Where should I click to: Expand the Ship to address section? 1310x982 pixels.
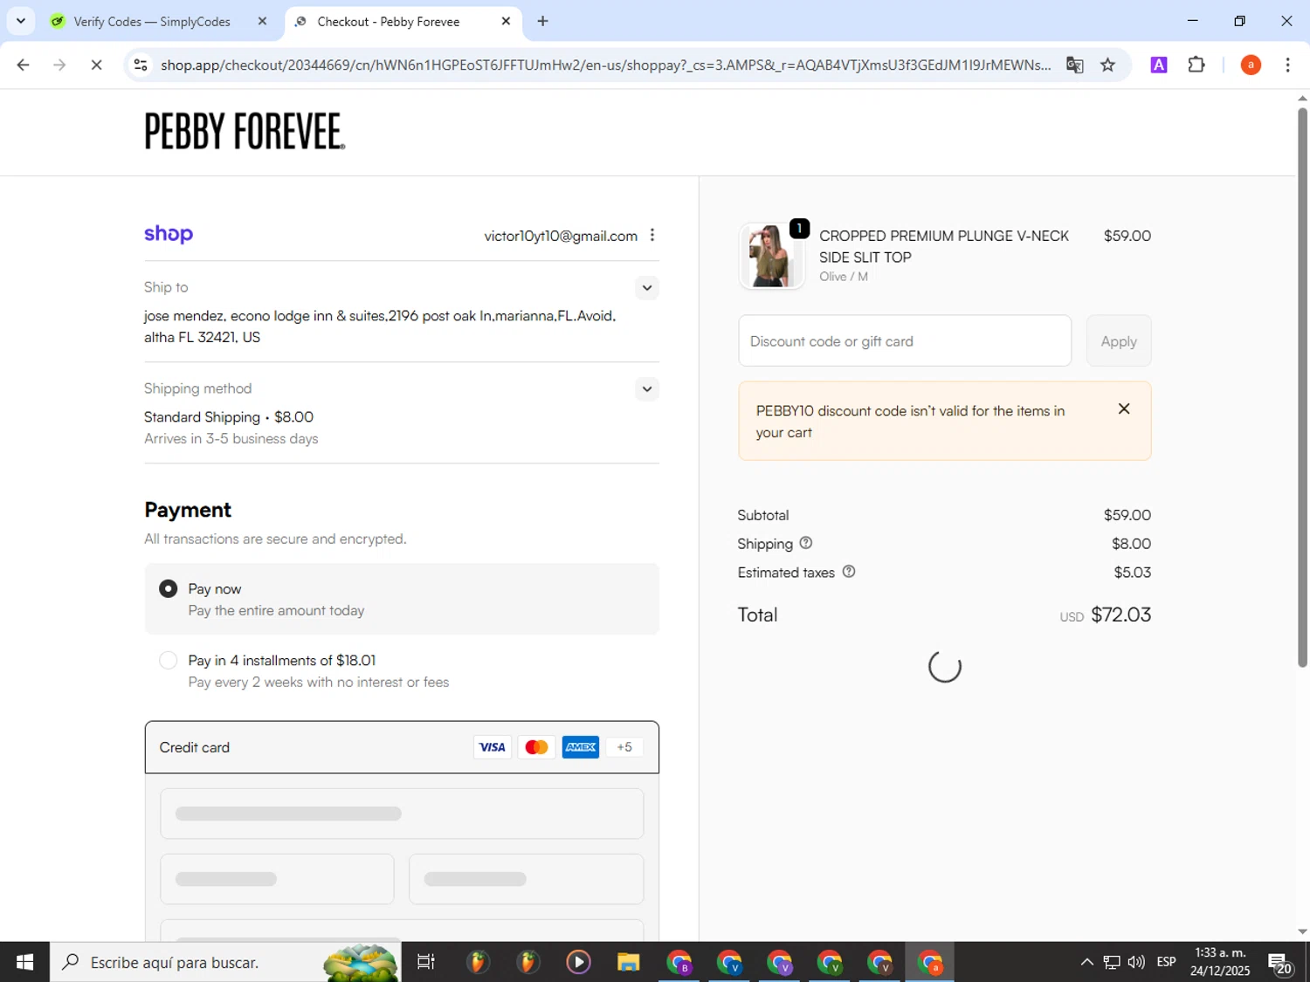coord(646,287)
